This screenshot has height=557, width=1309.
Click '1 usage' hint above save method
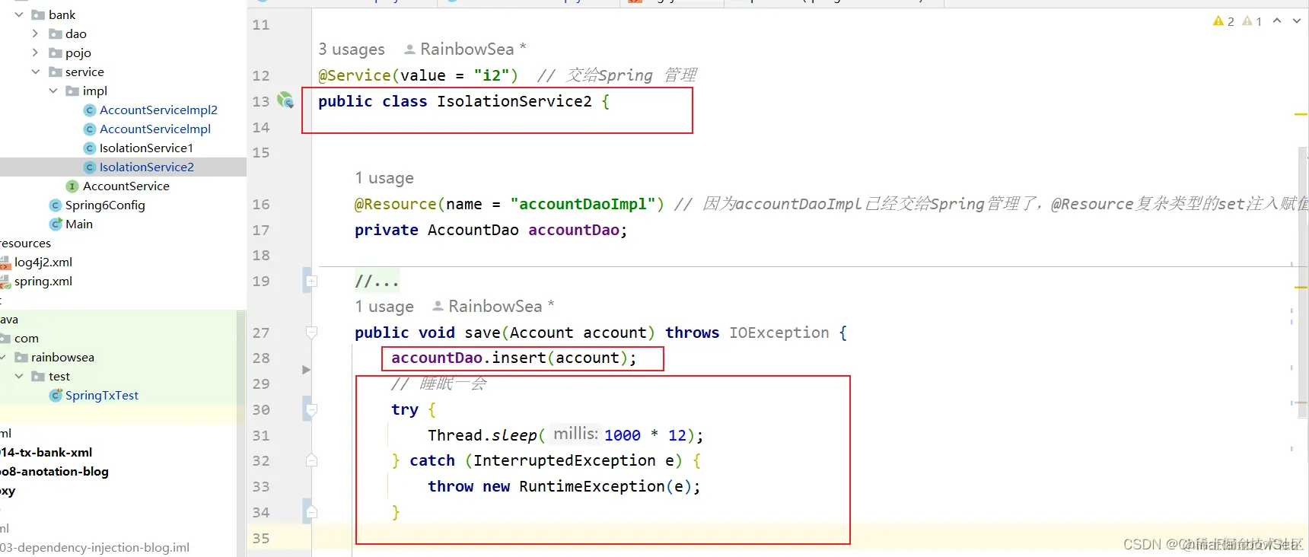[384, 307]
